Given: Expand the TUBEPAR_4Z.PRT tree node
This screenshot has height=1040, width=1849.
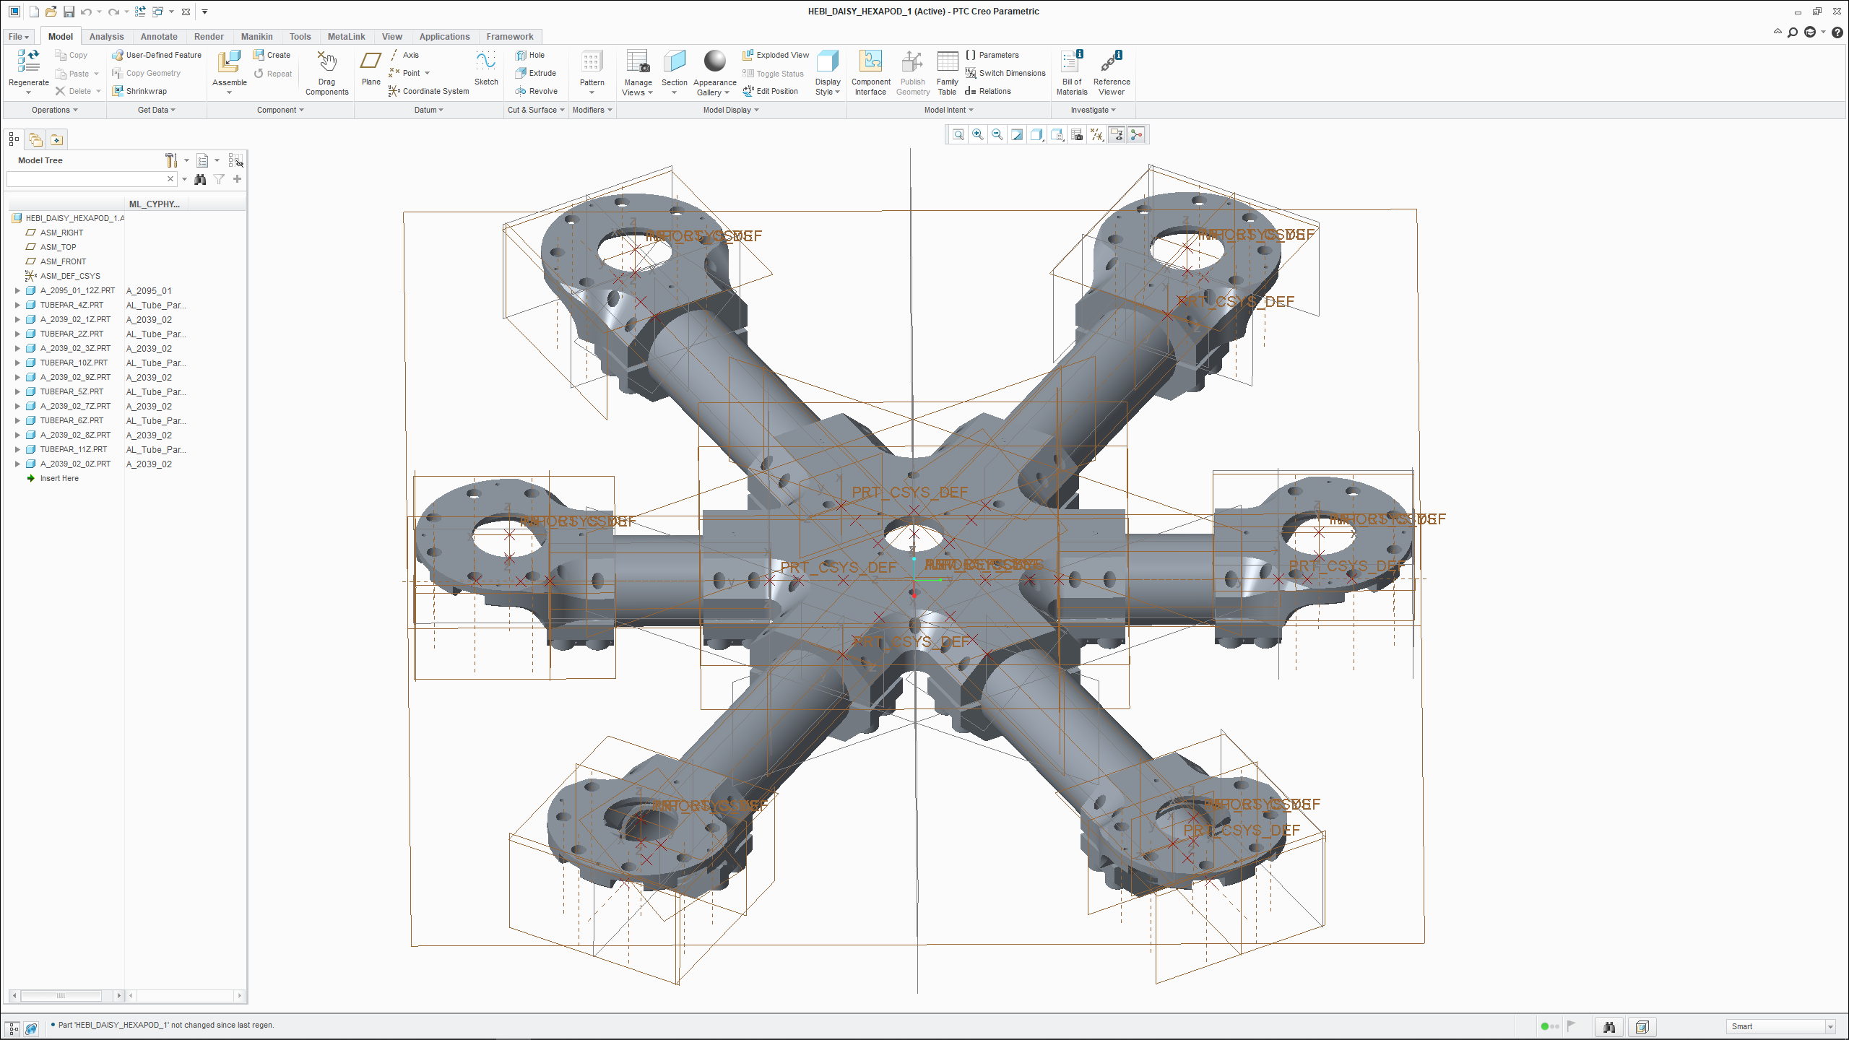Looking at the screenshot, I should click(x=17, y=305).
